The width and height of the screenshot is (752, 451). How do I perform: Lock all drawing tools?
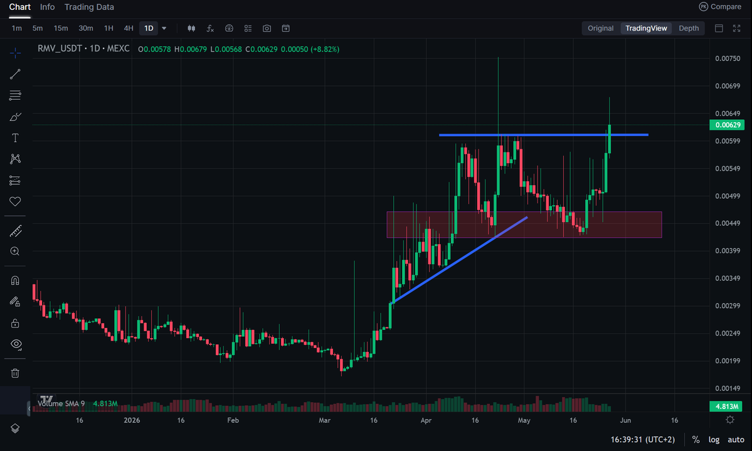(x=15, y=323)
